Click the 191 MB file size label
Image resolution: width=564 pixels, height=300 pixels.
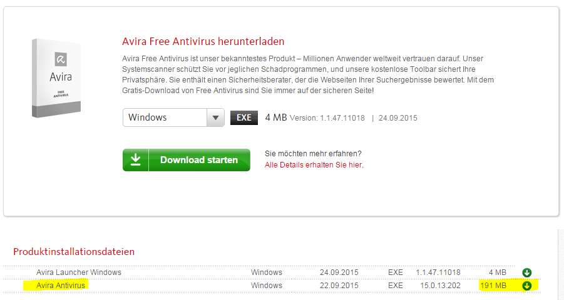point(493,286)
